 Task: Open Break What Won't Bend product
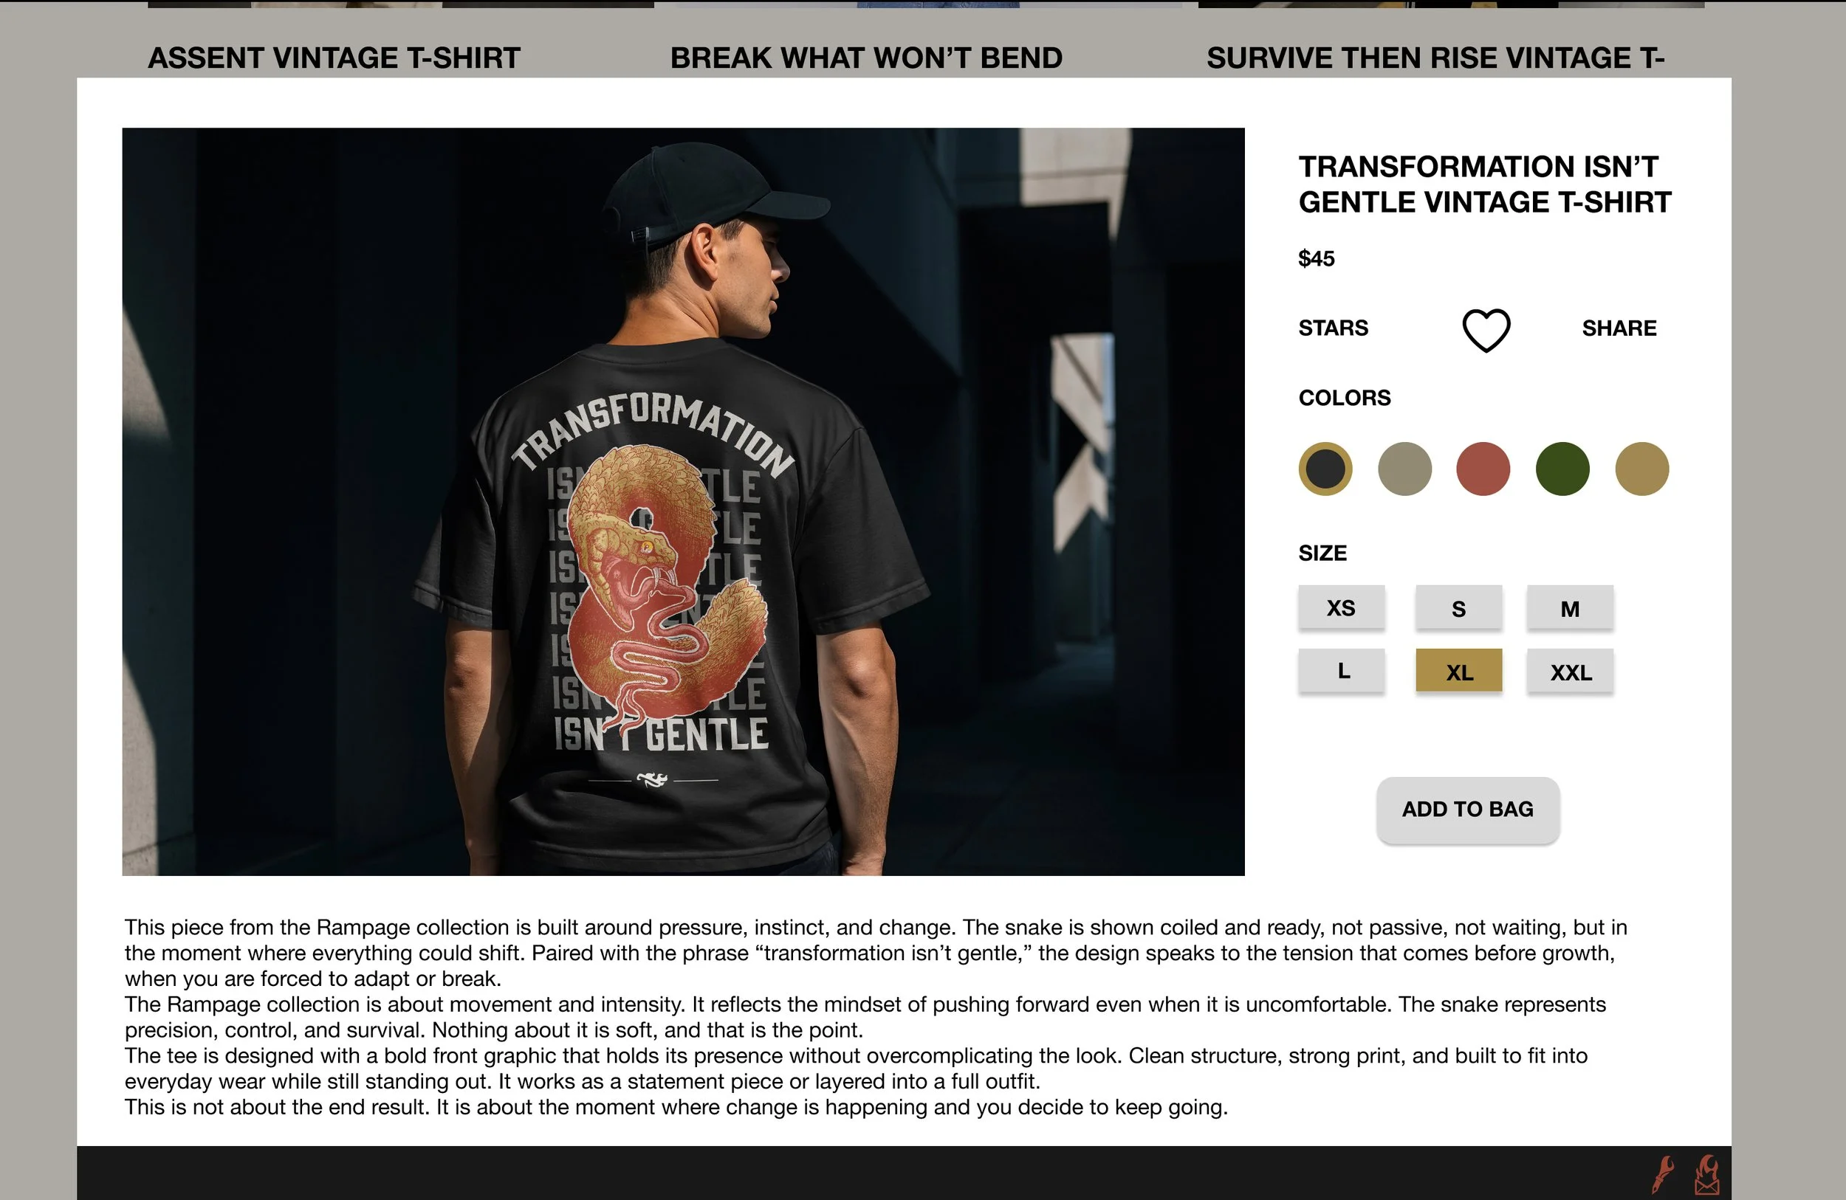click(866, 58)
